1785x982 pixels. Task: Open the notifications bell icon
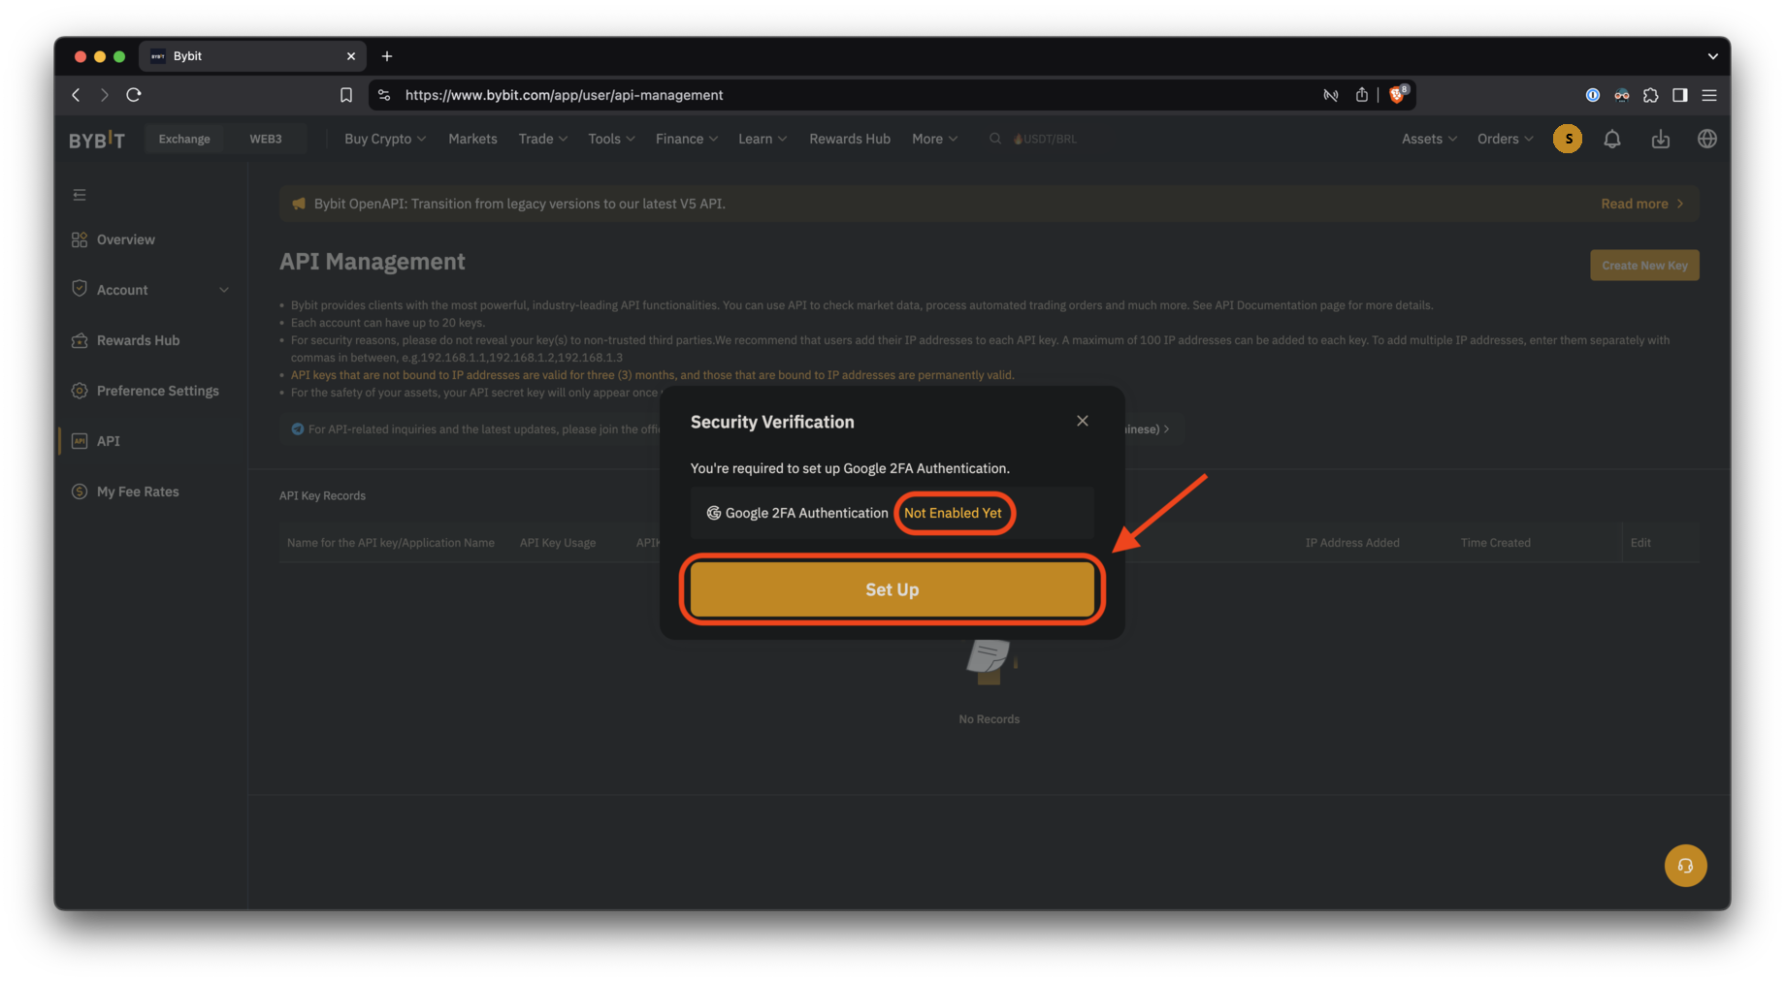pyautogui.click(x=1611, y=140)
